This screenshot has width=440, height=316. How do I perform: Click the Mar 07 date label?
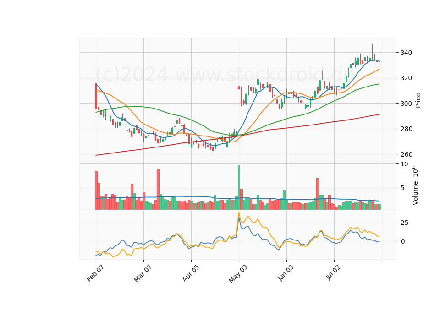(x=143, y=273)
